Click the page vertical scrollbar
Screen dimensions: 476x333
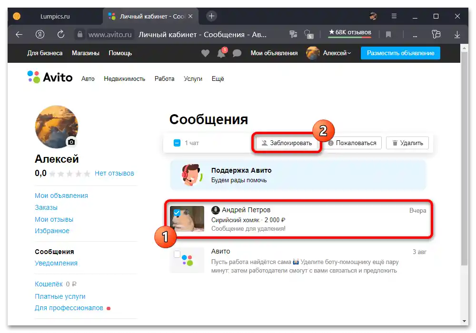coord(464,159)
